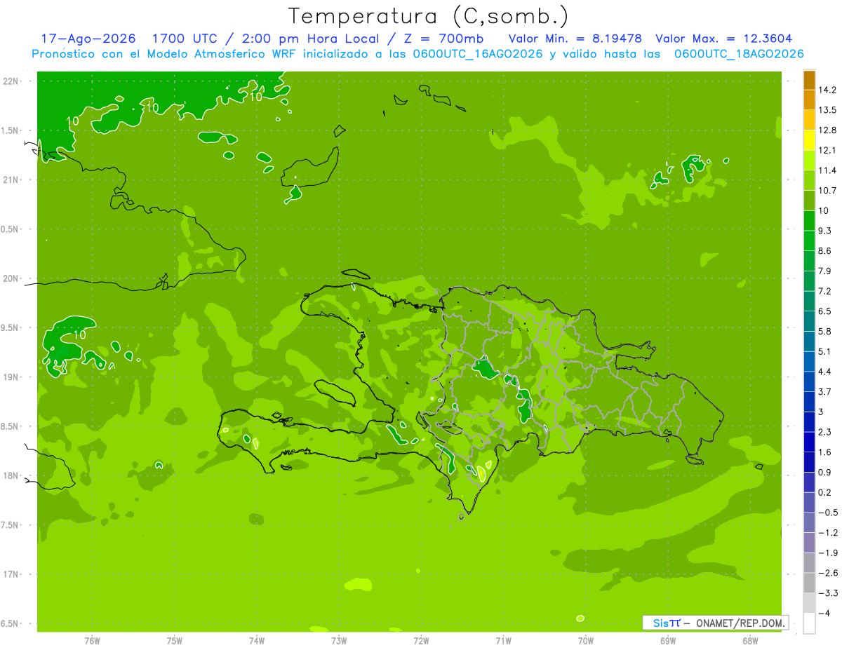
Task: Click the "71W" longitude label
Action: click(503, 642)
